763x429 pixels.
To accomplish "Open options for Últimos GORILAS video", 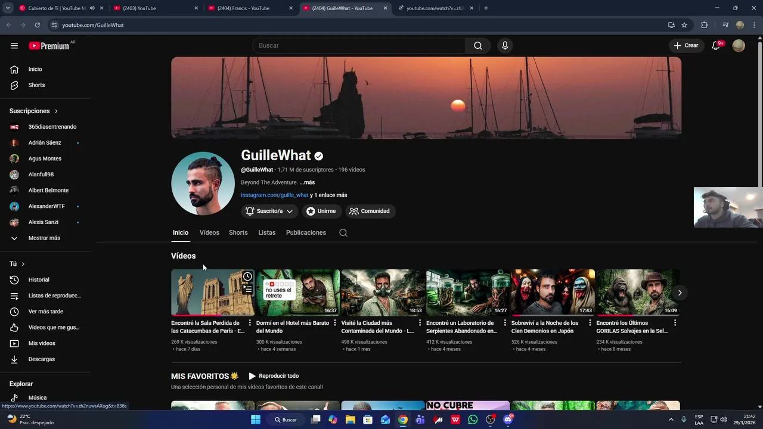I will [x=675, y=323].
